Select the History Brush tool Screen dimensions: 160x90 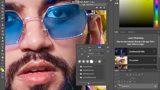coord(2,28)
